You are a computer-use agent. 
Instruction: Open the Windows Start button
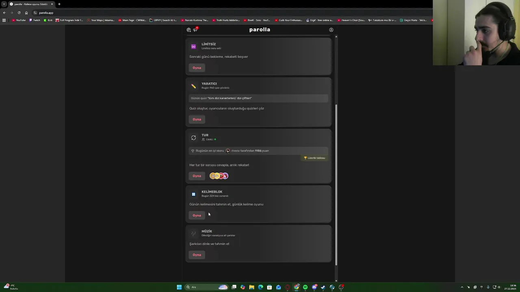click(179, 287)
